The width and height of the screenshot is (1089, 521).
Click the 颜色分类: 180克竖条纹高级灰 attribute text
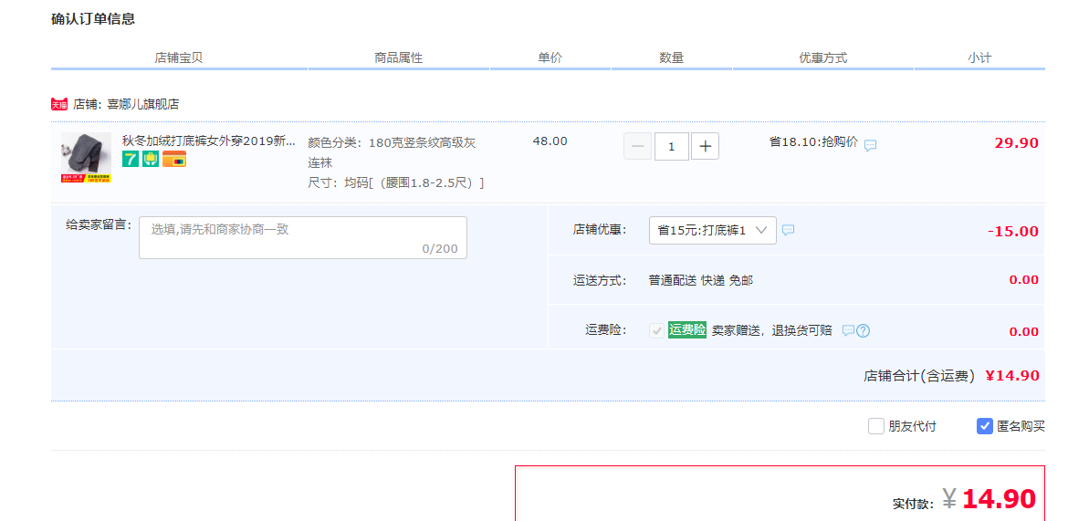[392, 152]
